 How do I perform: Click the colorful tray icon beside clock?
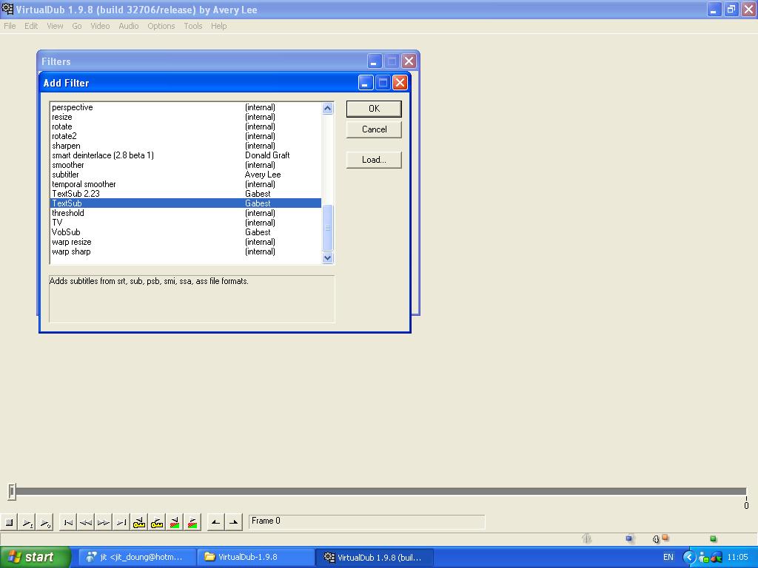click(x=717, y=558)
